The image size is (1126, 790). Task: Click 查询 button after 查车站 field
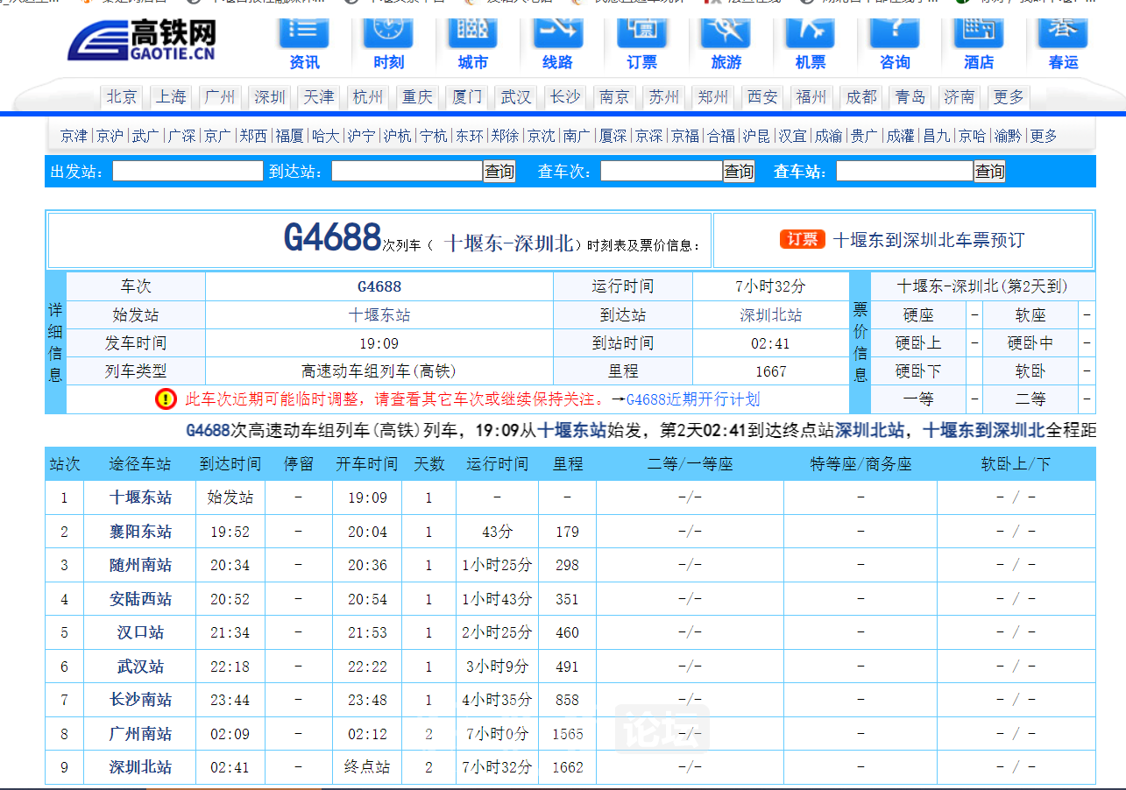[x=990, y=172]
